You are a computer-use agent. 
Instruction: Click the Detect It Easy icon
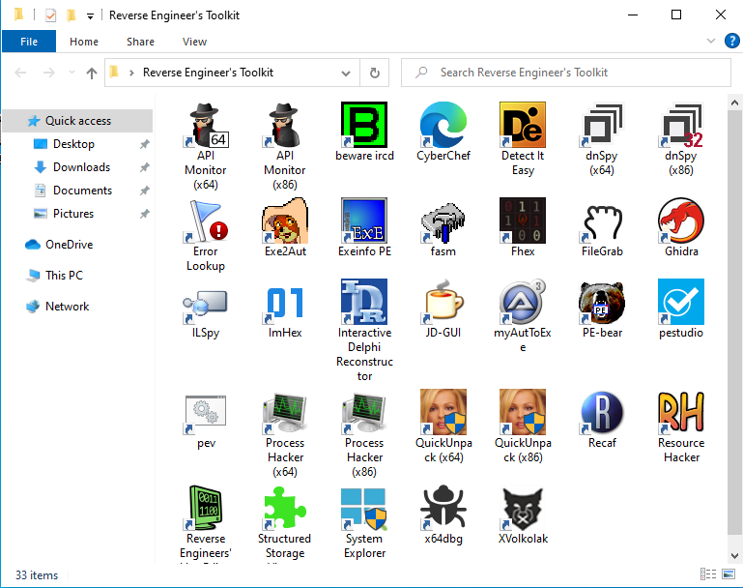click(x=522, y=125)
